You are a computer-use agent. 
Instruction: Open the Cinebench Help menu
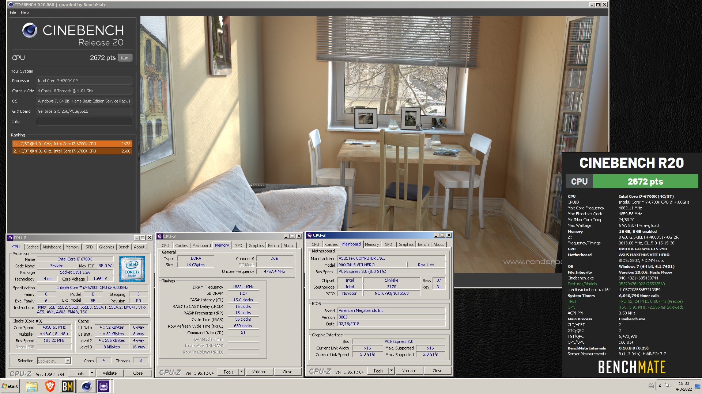(x=24, y=12)
